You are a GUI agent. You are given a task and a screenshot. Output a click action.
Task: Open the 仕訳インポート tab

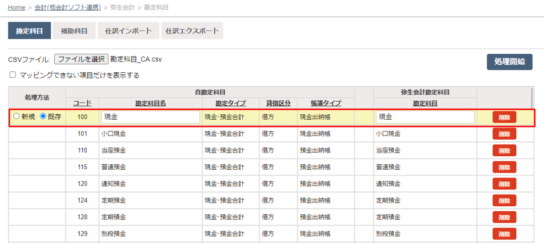coord(129,30)
